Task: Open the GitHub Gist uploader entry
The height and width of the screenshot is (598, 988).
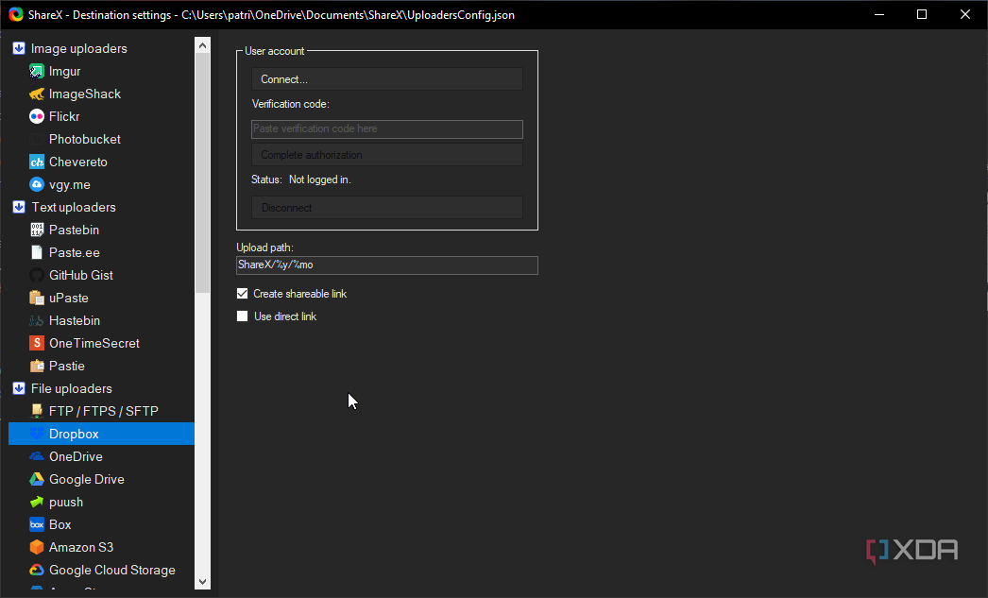Action: coord(81,275)
